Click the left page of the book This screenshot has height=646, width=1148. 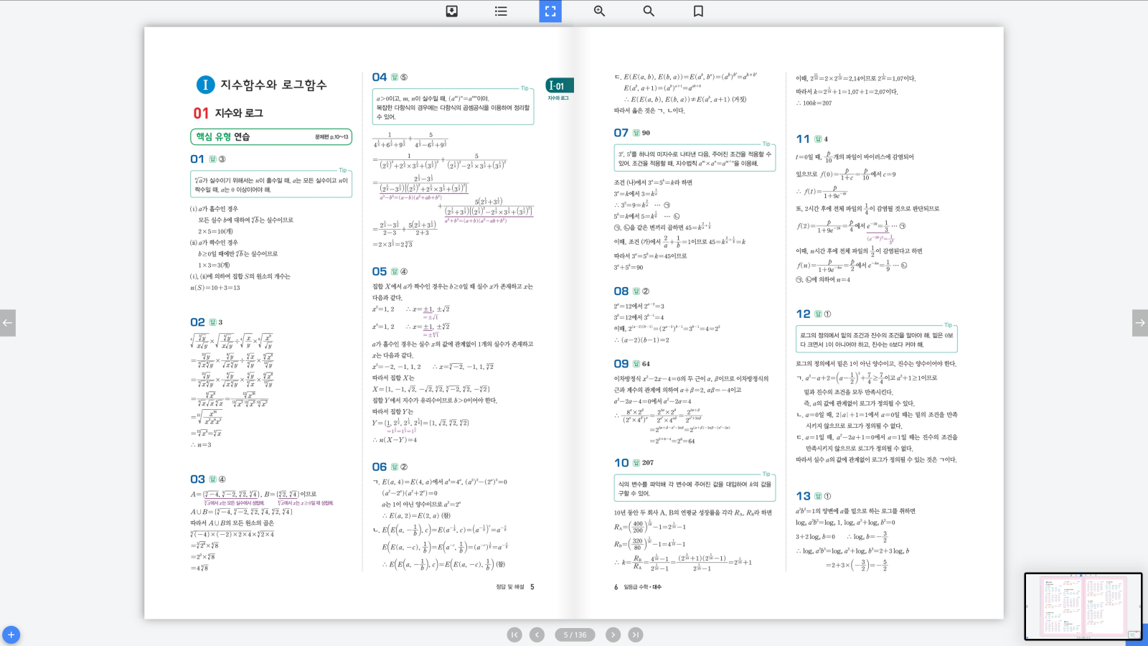coord(359,323)
